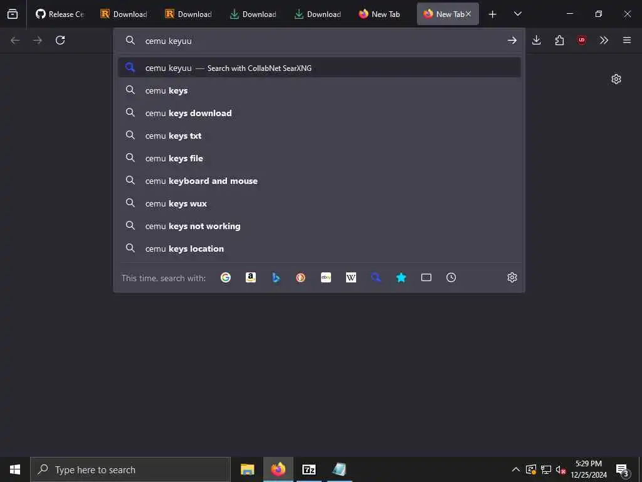
Task: Expand the list all tabs chevron
Action: point(517,14)
